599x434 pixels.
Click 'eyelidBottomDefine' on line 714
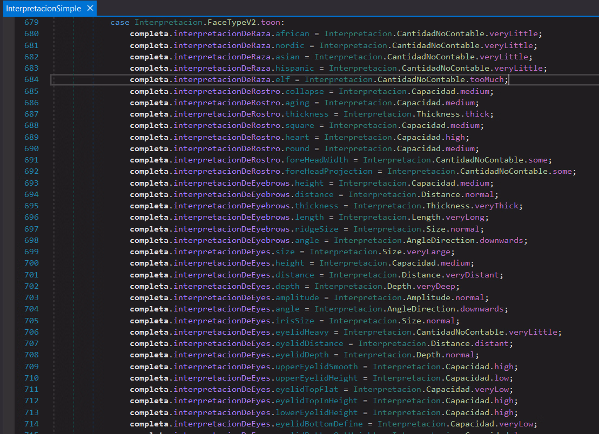tap(319, 424)
